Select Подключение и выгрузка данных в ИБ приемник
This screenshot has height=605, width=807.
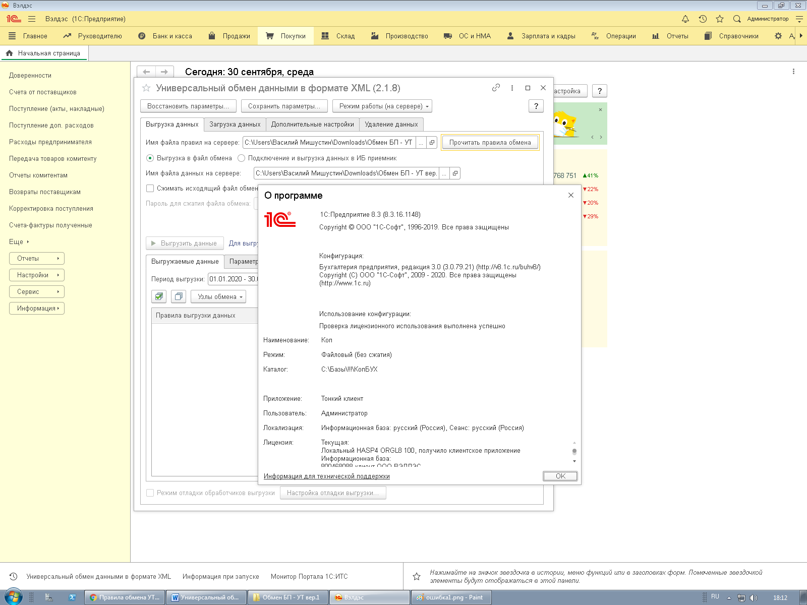pyautogui.click(x=241, y=158)
